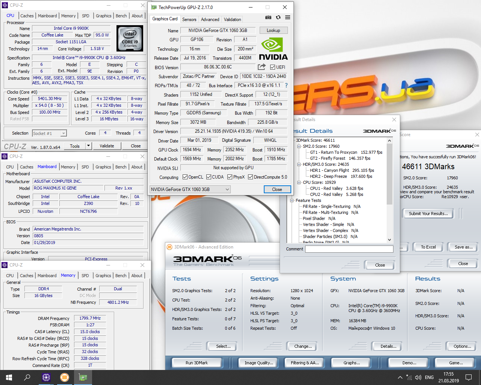
Task: Click the orange 3DMark06 taskbar icon
Action: click(x=65, y=377)
